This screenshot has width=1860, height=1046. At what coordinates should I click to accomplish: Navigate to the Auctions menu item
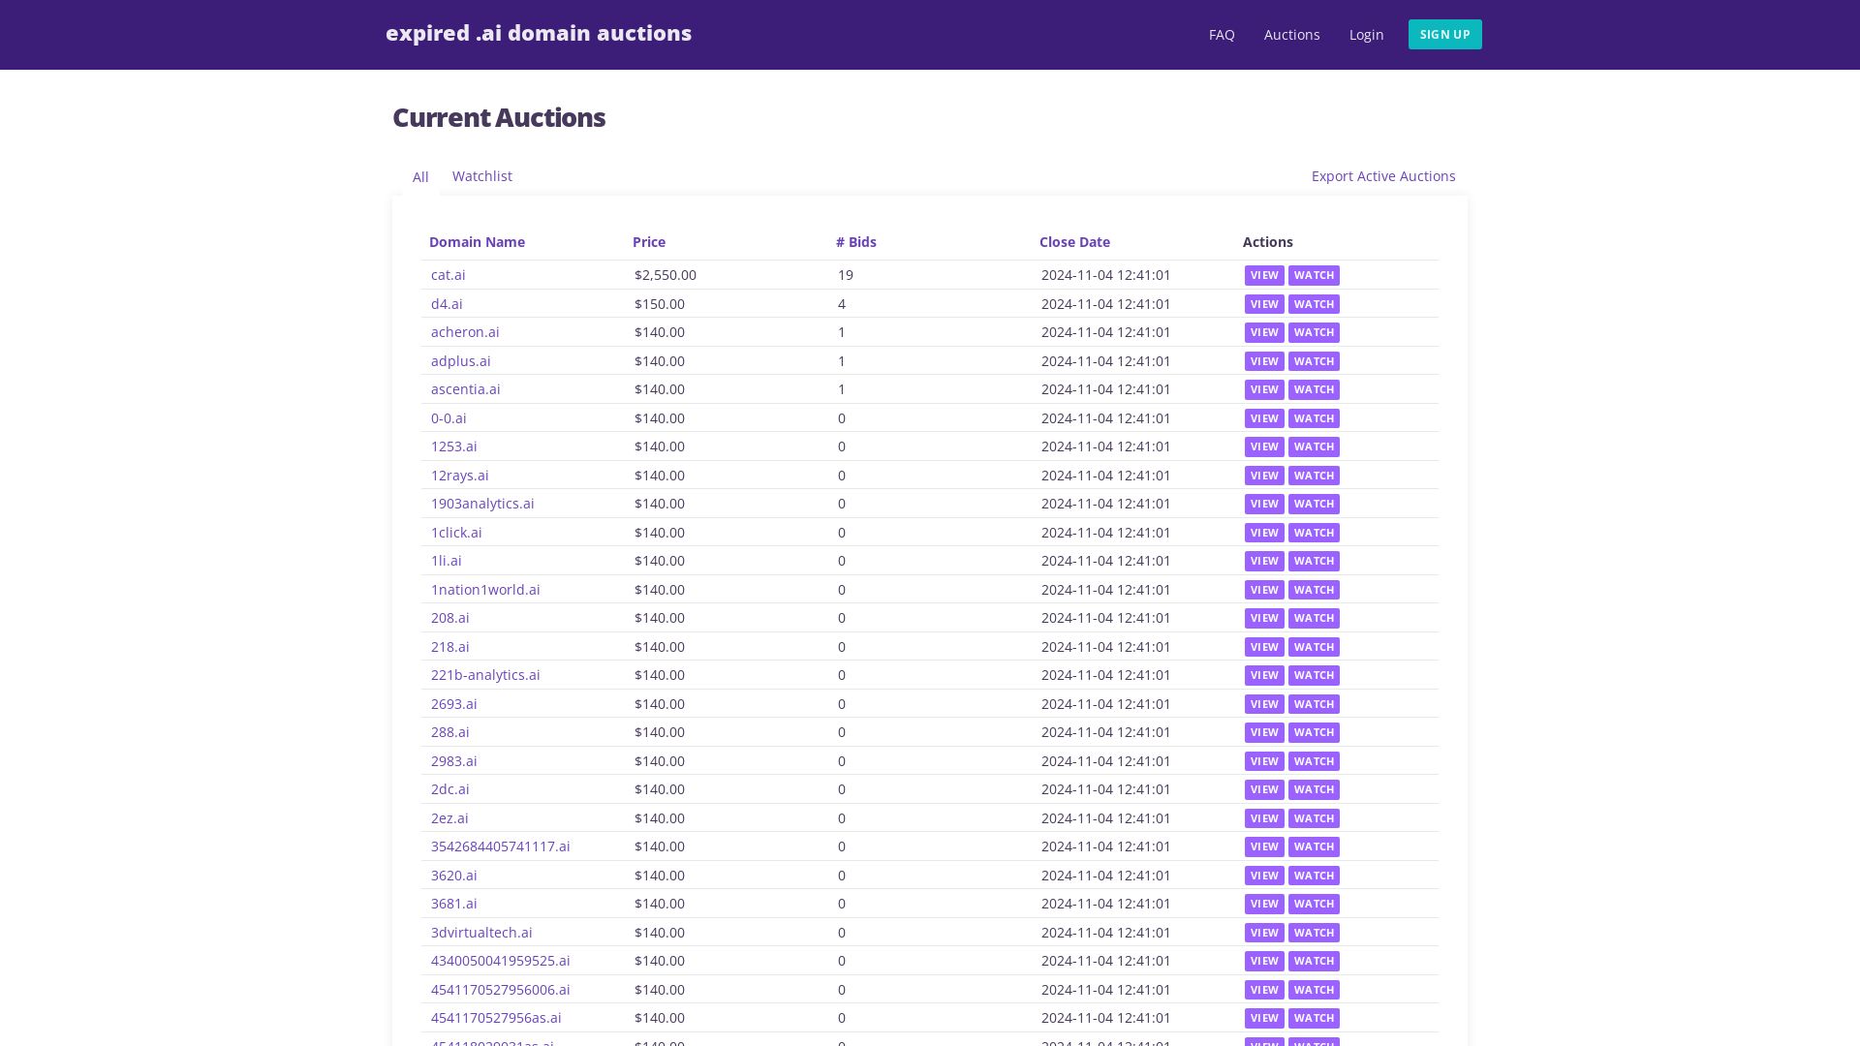(x=1291, y=34)
